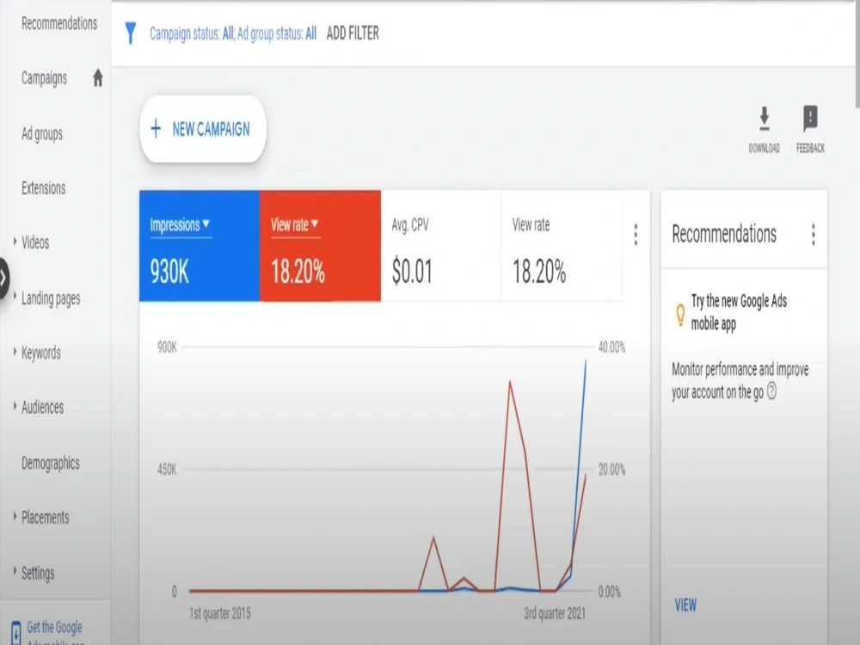
Task: Click the blue Impressions 930K tile
Action: coord(200,246)
